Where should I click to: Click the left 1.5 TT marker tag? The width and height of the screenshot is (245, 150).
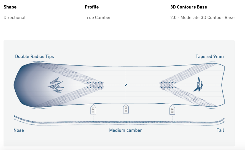(93, 109)
